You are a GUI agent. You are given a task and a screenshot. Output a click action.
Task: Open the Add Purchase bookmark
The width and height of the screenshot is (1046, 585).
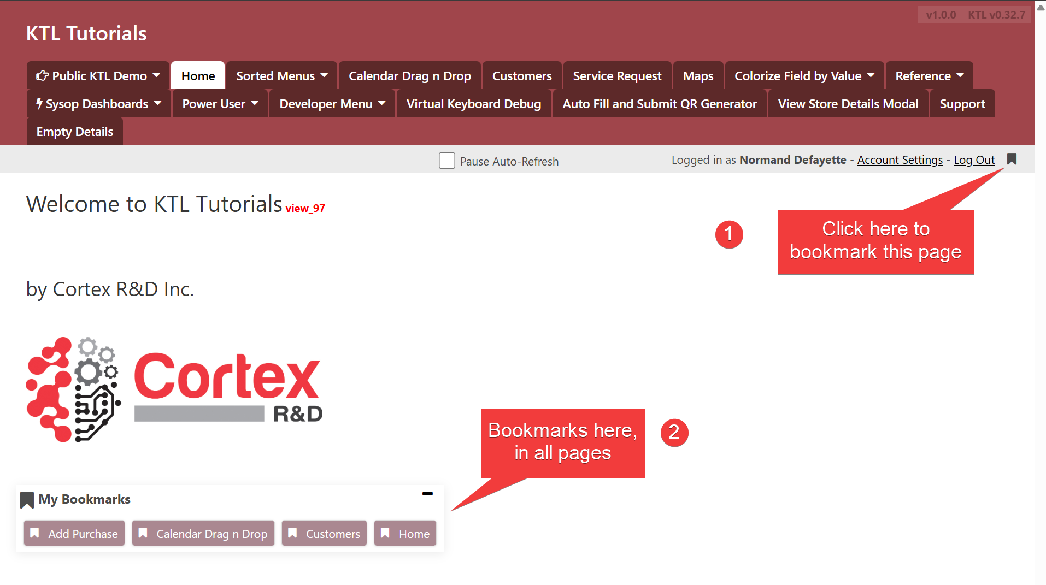coord(74,533)
